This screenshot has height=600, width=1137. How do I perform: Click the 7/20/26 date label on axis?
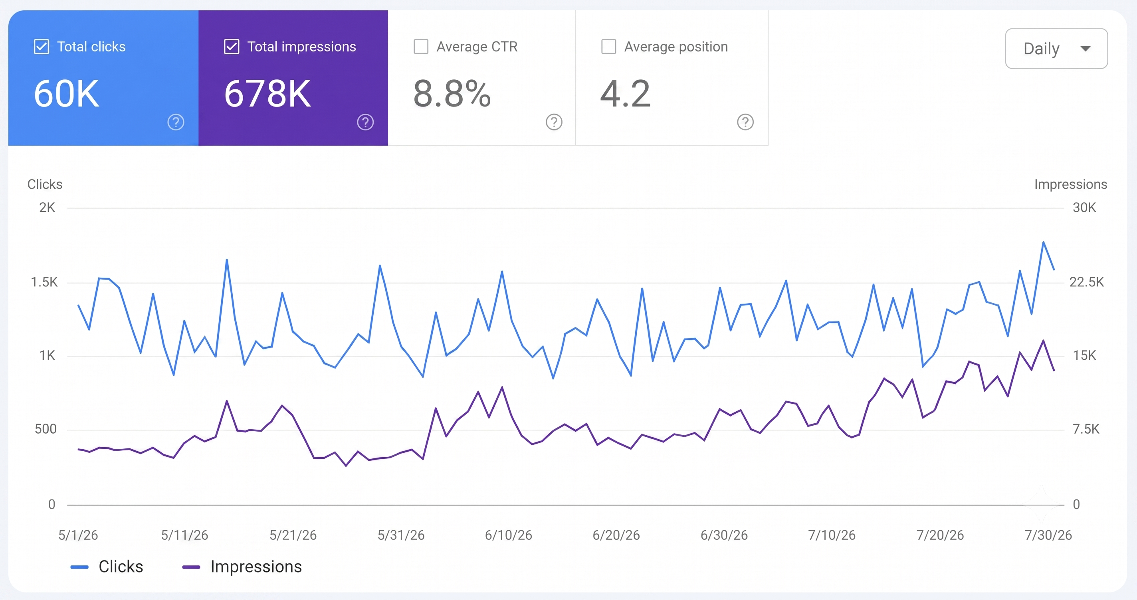940,535
